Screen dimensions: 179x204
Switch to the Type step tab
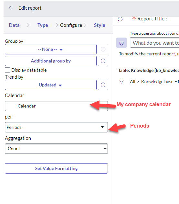coord(43,25)
